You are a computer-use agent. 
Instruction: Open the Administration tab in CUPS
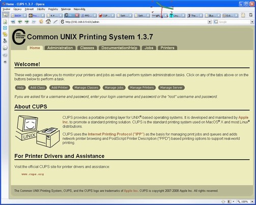point(60,48)
